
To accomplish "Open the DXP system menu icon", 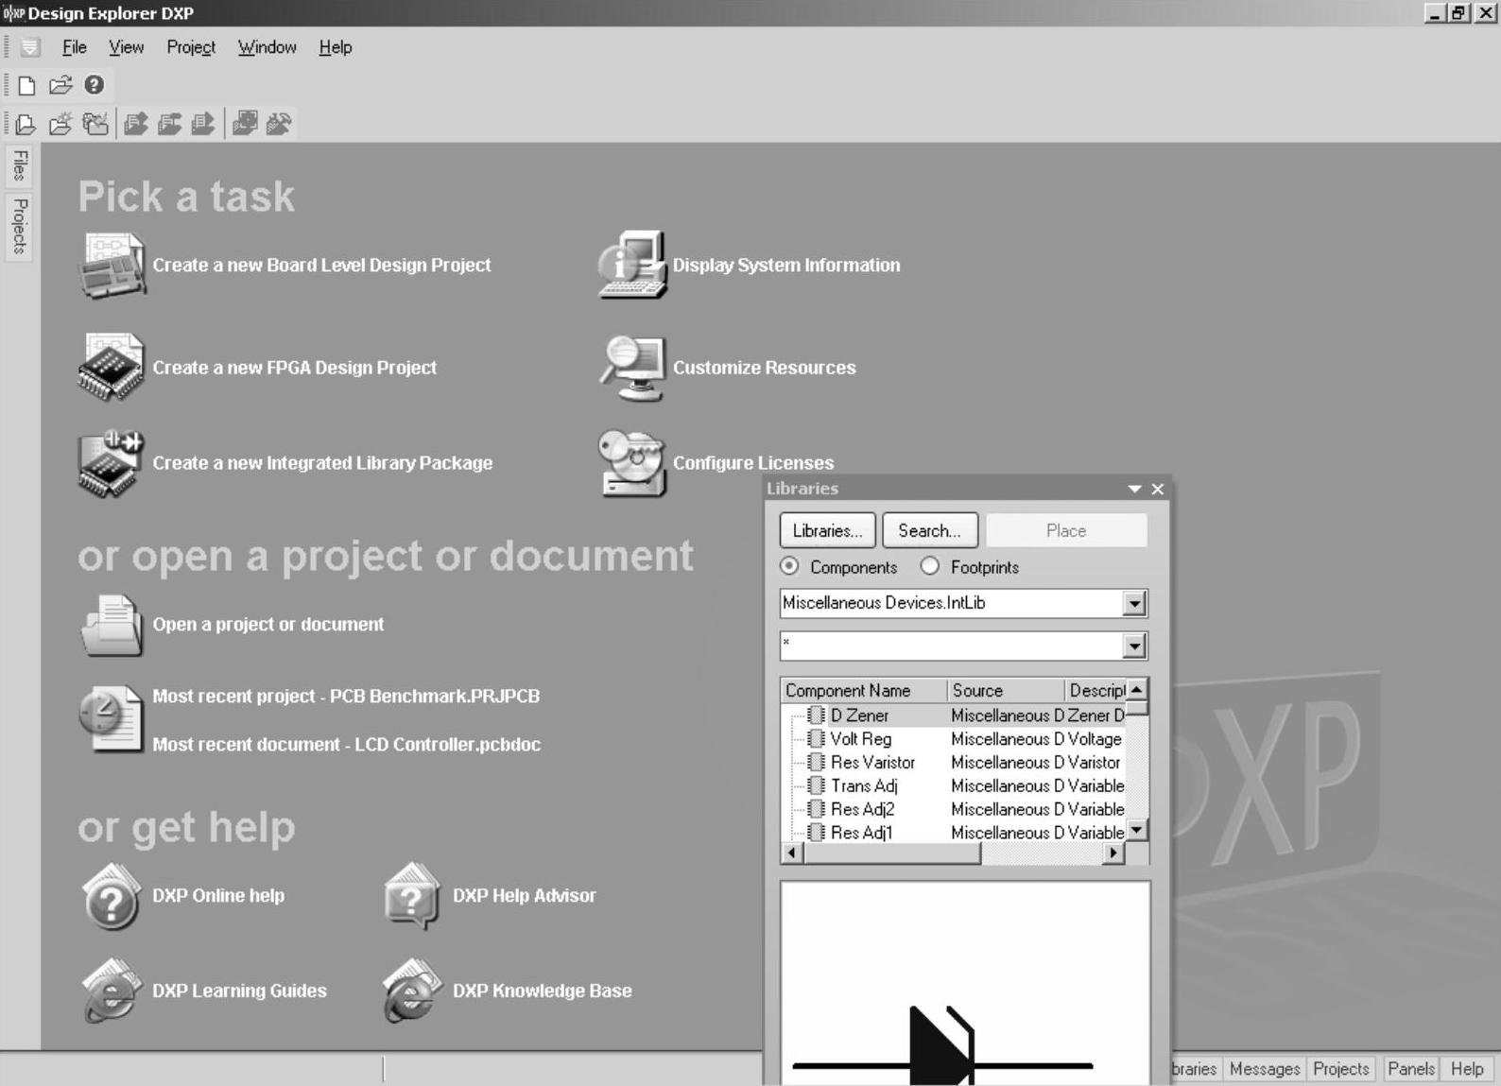I will 30,47.
